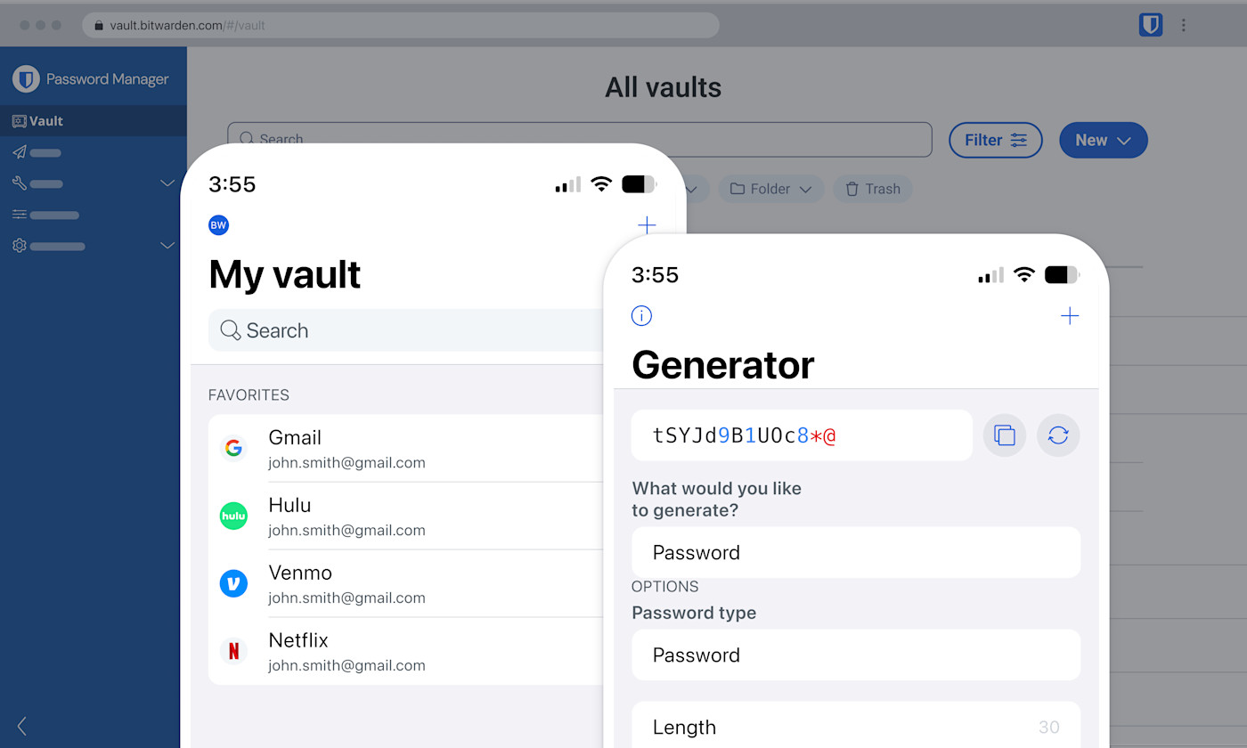Tap the plus icon in the Generator screen
Viewport: 1247px width, 748px height.
[x=1070, y=316]
